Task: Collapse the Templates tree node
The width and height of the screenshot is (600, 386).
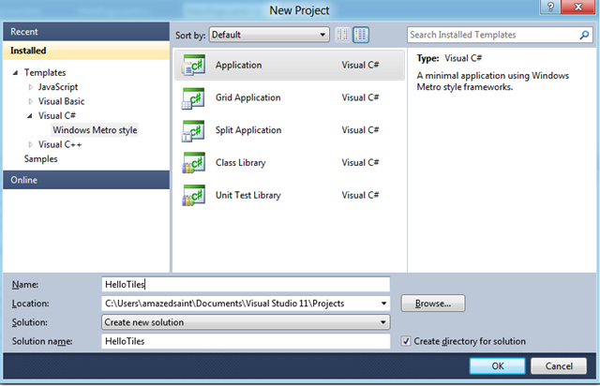Action: pos(15,73)
